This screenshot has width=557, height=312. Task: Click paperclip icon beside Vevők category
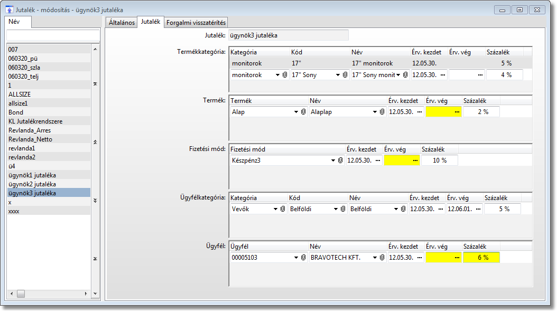pos(283,209)
